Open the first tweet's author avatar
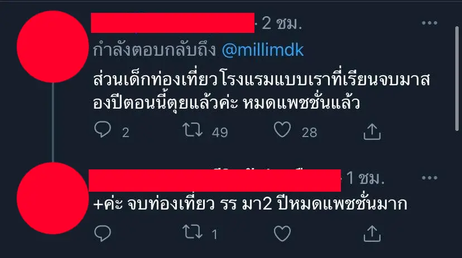 pyautogui.click(x=53, y=46)
